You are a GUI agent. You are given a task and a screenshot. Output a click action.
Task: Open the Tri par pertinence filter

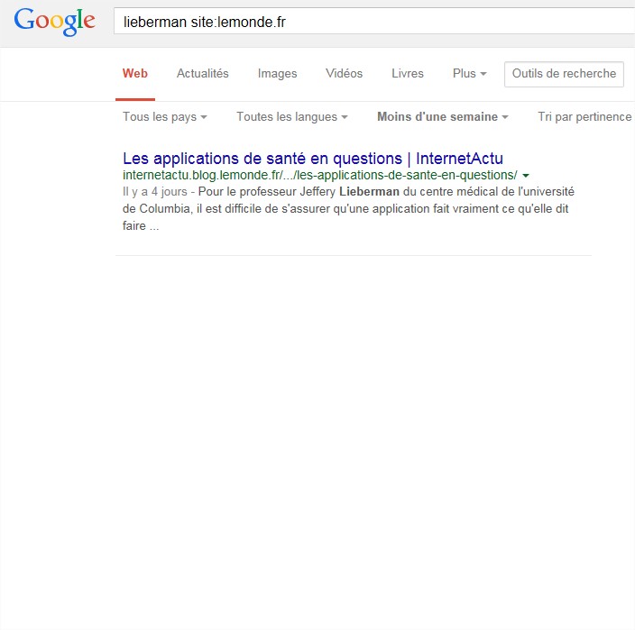pos(584,117)
